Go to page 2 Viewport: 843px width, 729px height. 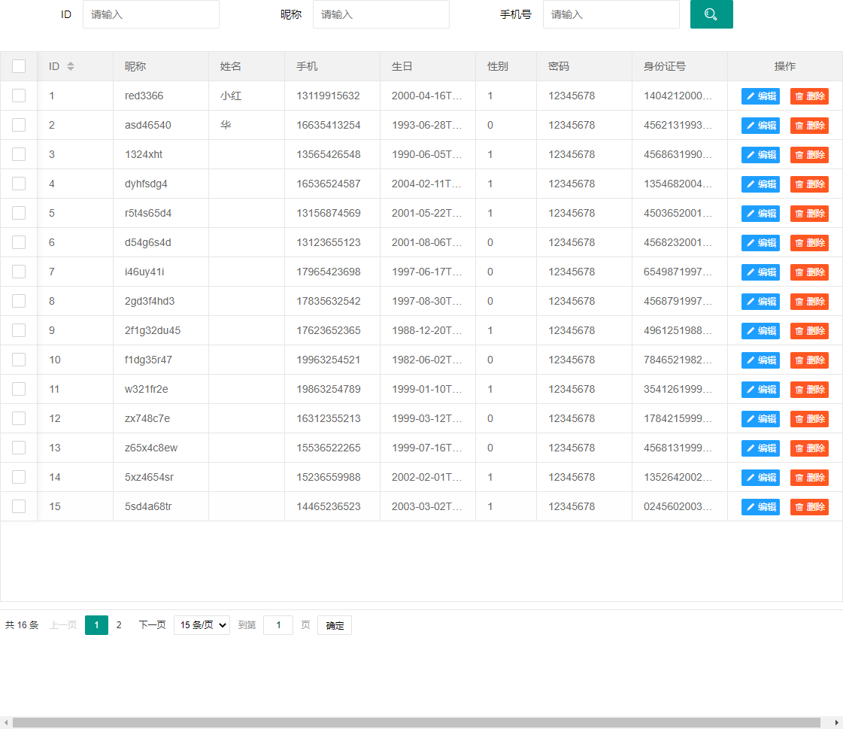[119, 625]
